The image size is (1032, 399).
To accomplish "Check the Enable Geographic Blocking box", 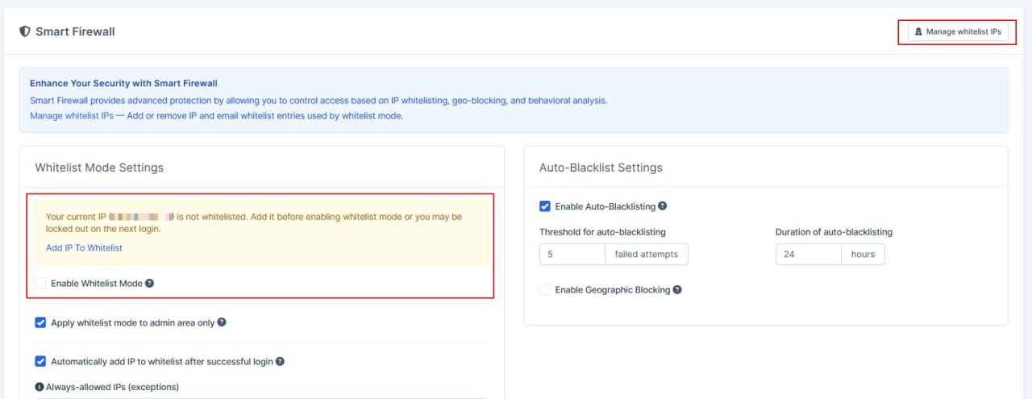I will 545,289.
